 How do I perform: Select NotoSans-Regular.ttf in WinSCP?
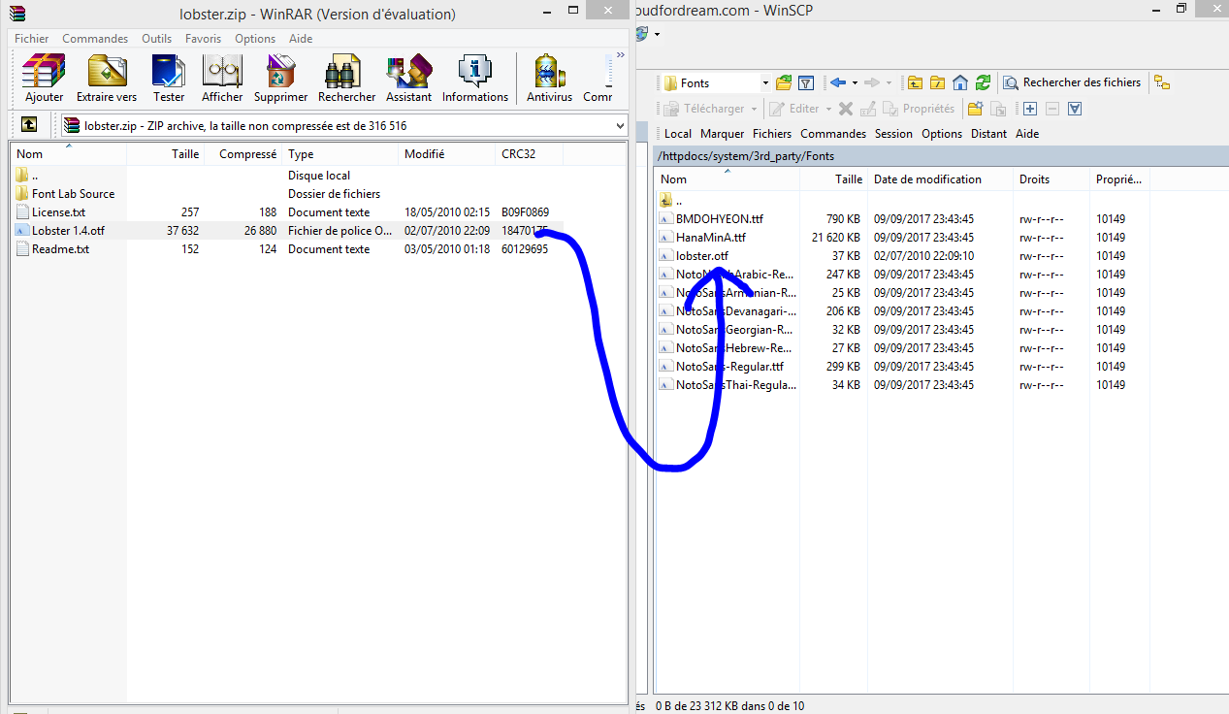click(729, 367)
